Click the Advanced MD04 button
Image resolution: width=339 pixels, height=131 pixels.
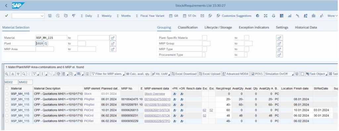tap(236, 74)
